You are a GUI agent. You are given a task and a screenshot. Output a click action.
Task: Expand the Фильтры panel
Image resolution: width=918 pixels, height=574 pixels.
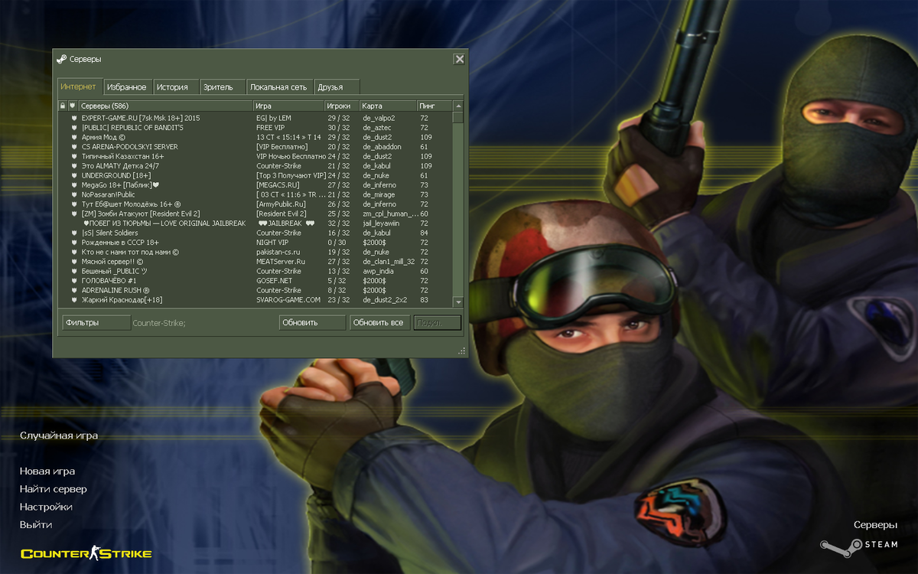click(96, 323)
